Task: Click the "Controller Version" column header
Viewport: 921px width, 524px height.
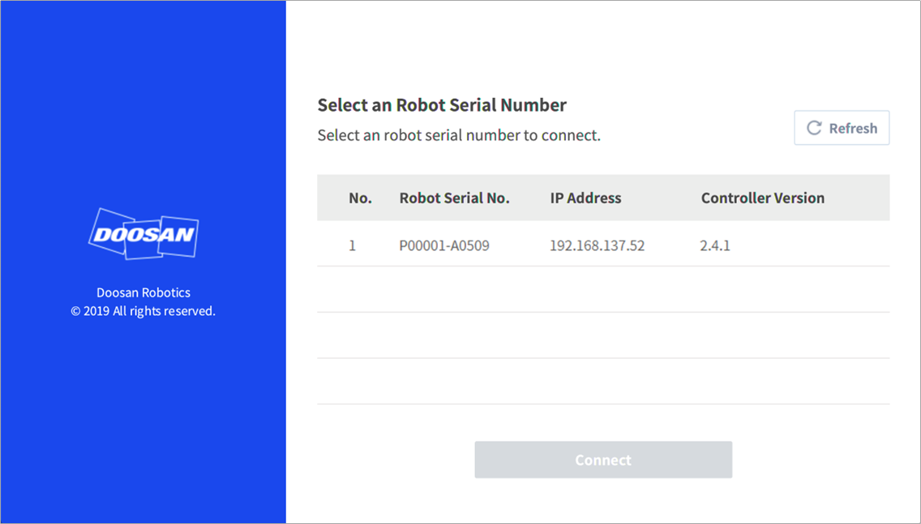Action: click(x=762, y=198)
